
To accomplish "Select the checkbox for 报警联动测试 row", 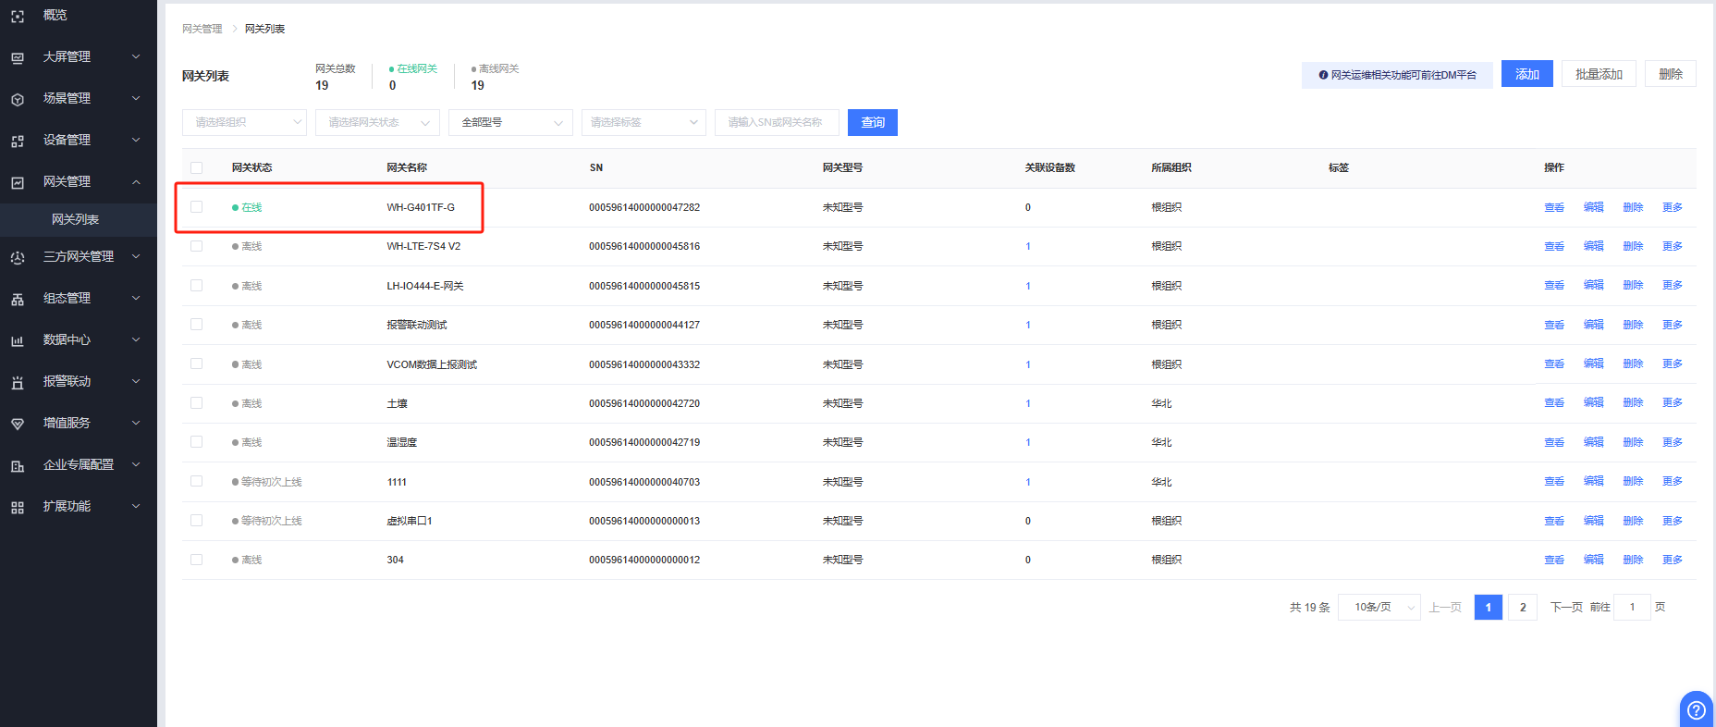I will click(x=196, y=325).
